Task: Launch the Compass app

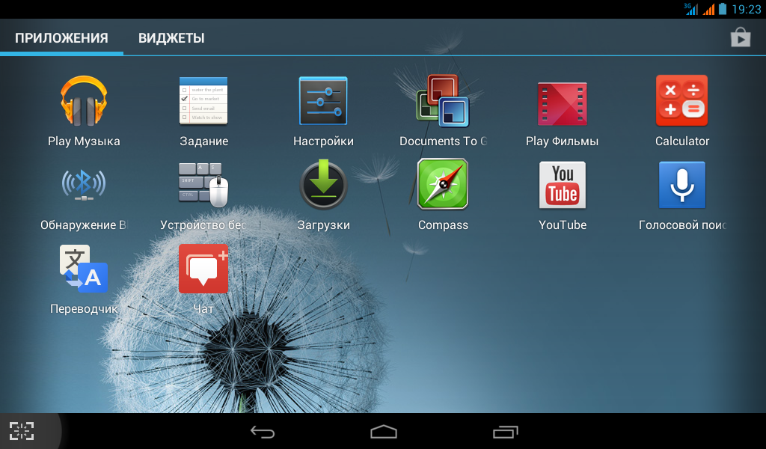Action: point(443,184)
